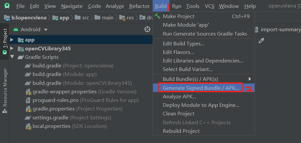Open the Code menu
This screenshot has width=301, height=143.
coord(94,6)
